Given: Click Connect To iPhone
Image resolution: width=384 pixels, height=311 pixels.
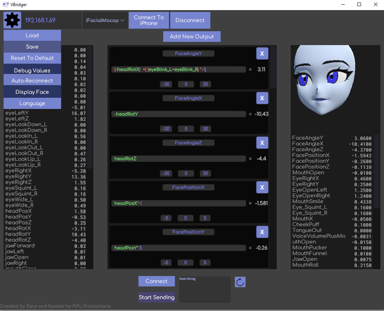Looking at the screenshot, I should pos(148,20).
